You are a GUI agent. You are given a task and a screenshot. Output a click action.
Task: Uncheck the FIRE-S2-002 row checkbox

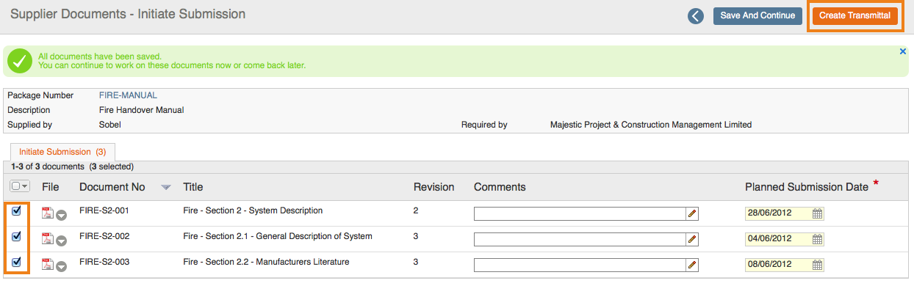[x=17, y=236]
